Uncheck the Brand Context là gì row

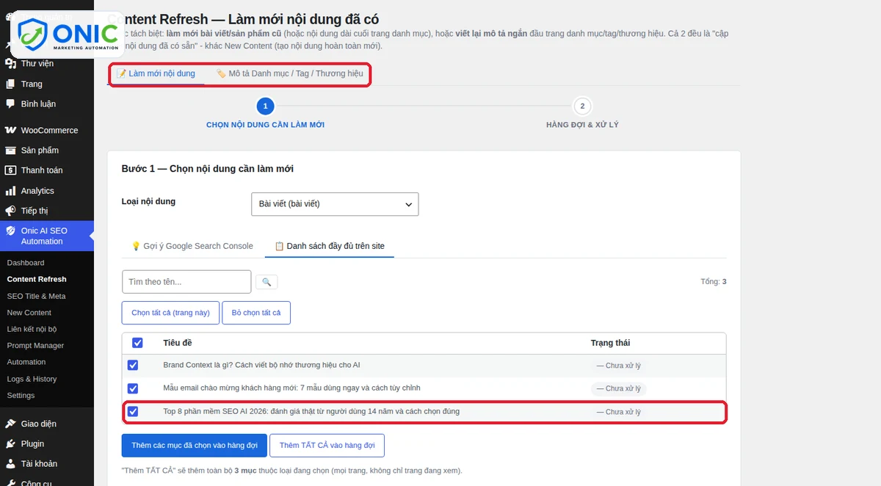133,365
